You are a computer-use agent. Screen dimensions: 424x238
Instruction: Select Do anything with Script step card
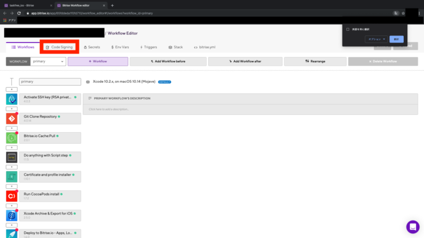click(x=50, y=157)
